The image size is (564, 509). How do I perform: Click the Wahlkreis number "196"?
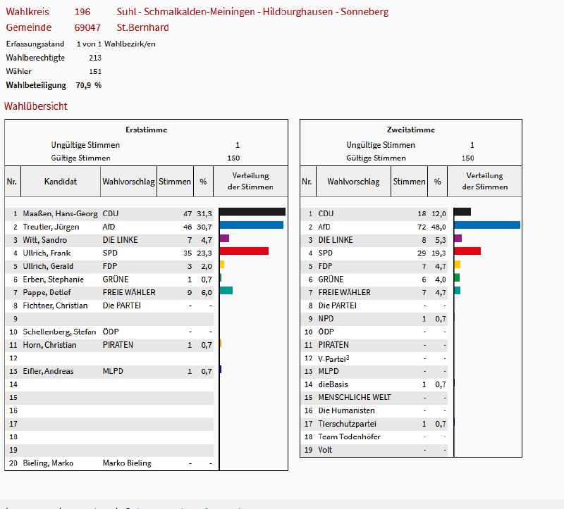[x=82, y=12]
